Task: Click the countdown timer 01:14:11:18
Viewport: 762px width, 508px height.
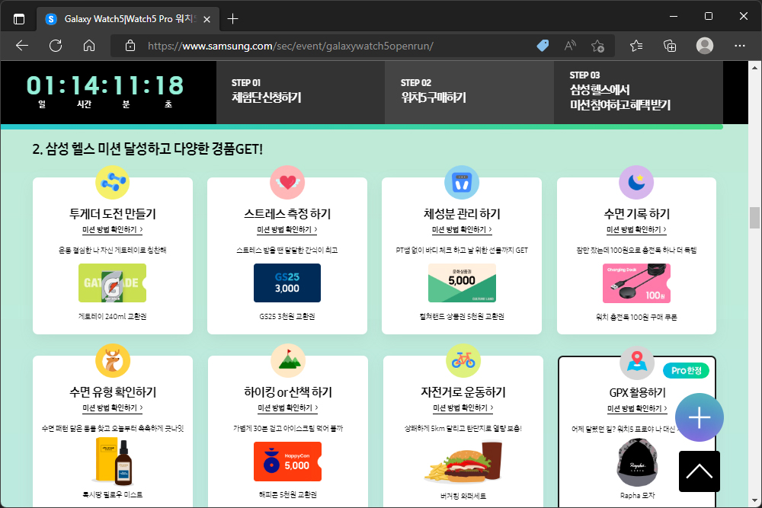Action: point(105,86)
